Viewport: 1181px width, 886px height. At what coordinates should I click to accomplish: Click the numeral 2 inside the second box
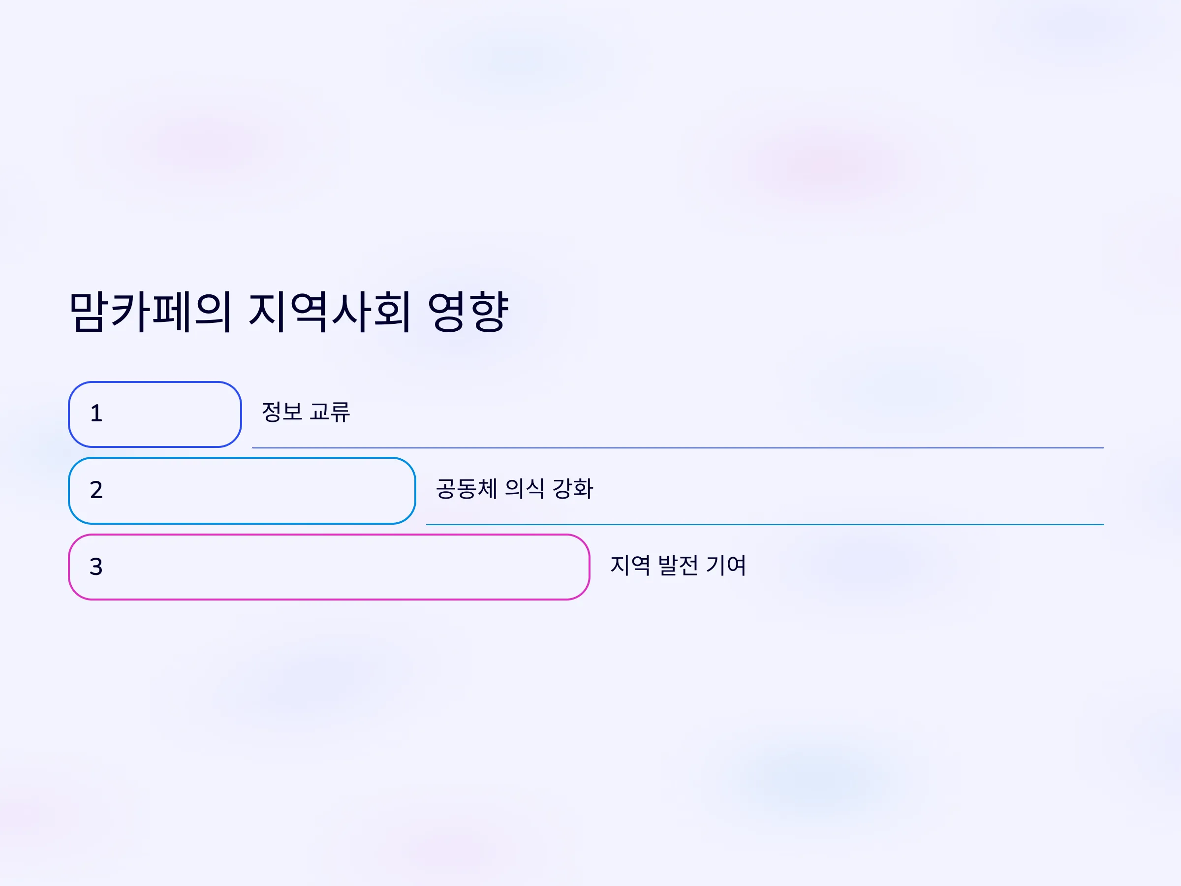(x=96, y=490)
